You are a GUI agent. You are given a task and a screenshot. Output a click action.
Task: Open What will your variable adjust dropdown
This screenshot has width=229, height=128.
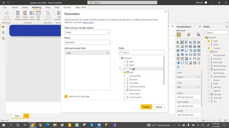click(x=87, y=32)
